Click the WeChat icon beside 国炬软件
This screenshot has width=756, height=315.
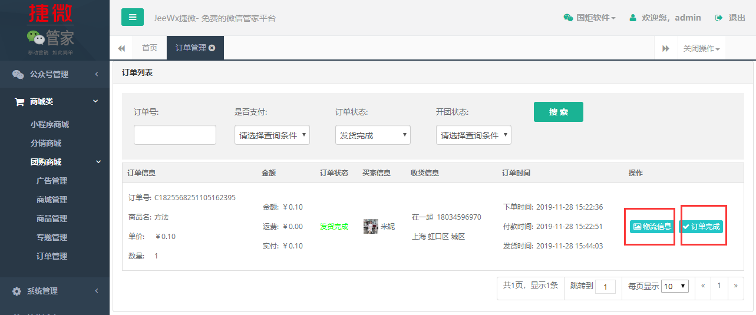[568, 18]
